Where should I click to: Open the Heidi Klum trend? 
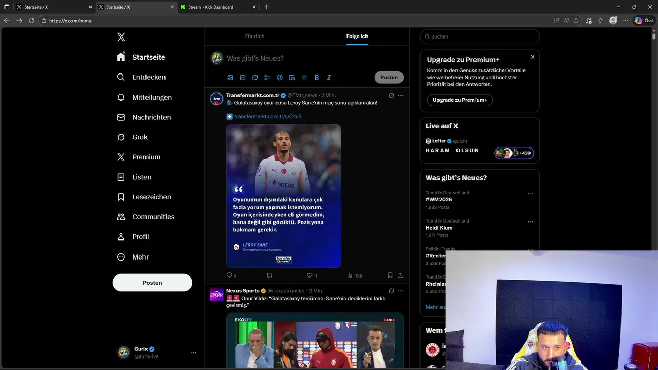pos(439,228)
